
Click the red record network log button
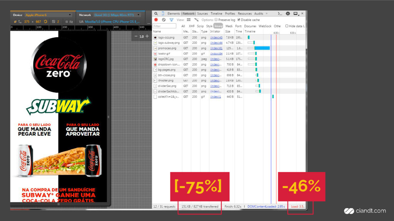click(156, 20)
